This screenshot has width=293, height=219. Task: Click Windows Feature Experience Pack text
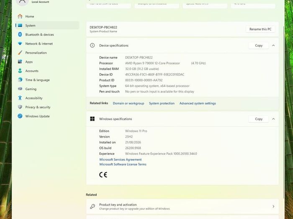pos(161,154)
